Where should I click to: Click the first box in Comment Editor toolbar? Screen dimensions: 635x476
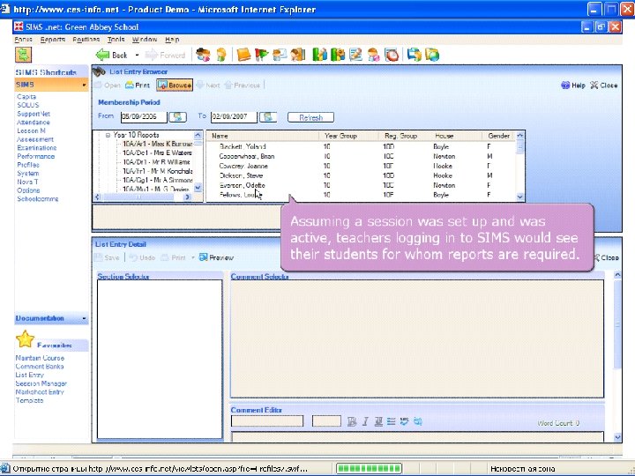[267, 421]
